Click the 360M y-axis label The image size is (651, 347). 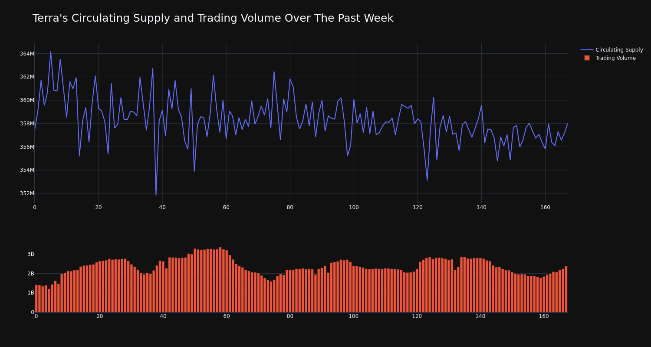pyautogui.click(x=27, y=100)
